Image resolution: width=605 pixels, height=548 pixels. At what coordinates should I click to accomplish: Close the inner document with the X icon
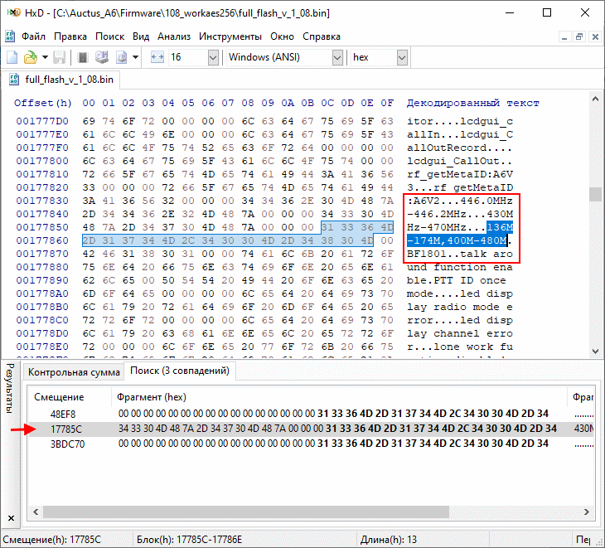point(595,37)
